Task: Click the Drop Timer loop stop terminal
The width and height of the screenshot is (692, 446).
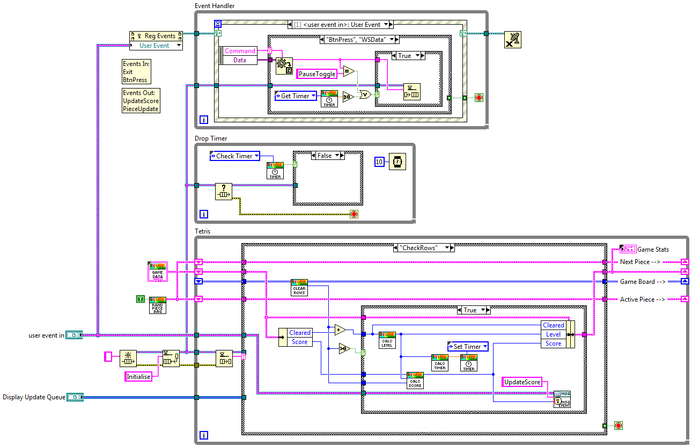Action: point(354,214)
